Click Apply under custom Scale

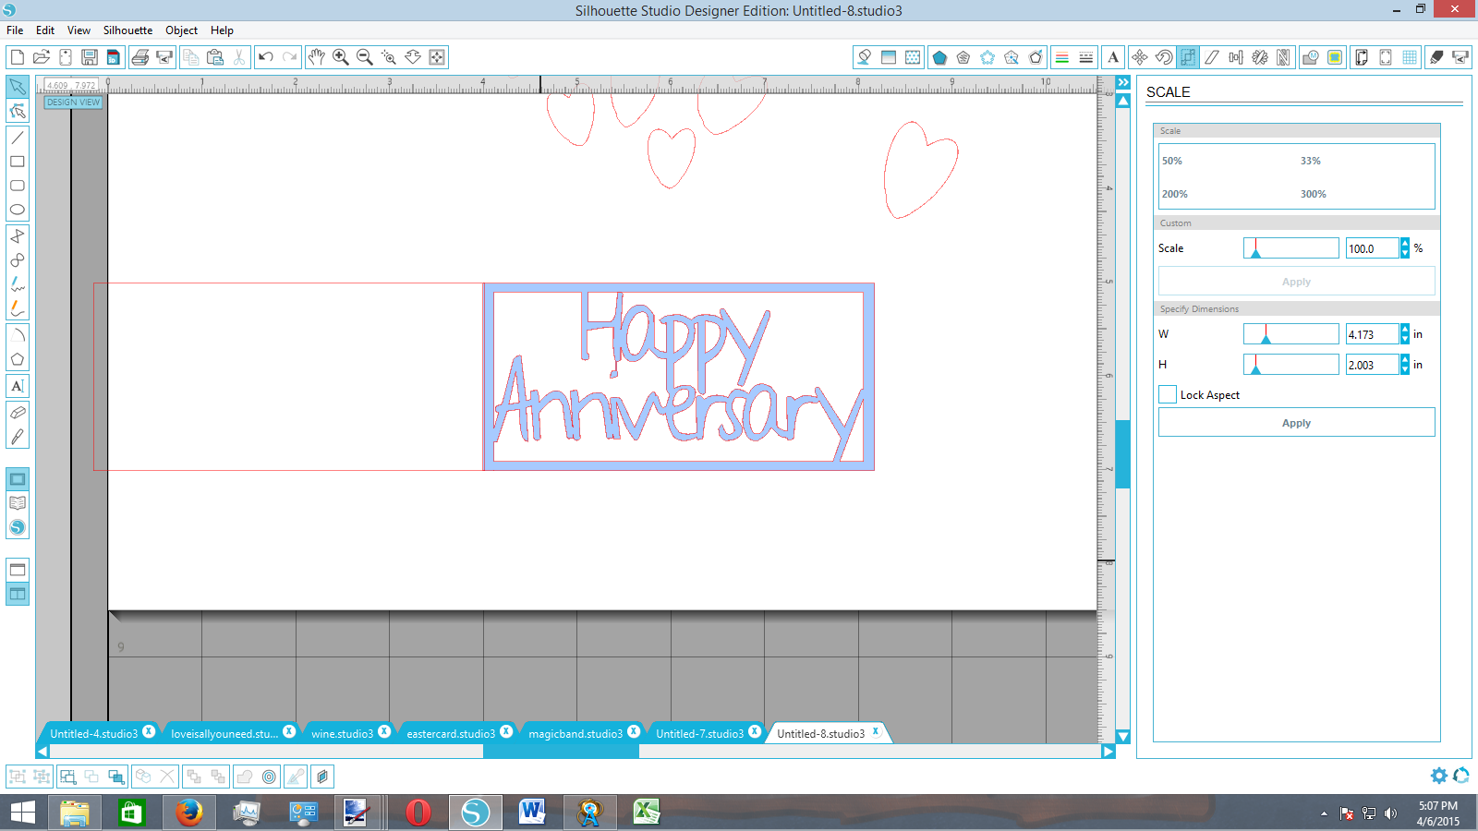(x=1296, y=282)
